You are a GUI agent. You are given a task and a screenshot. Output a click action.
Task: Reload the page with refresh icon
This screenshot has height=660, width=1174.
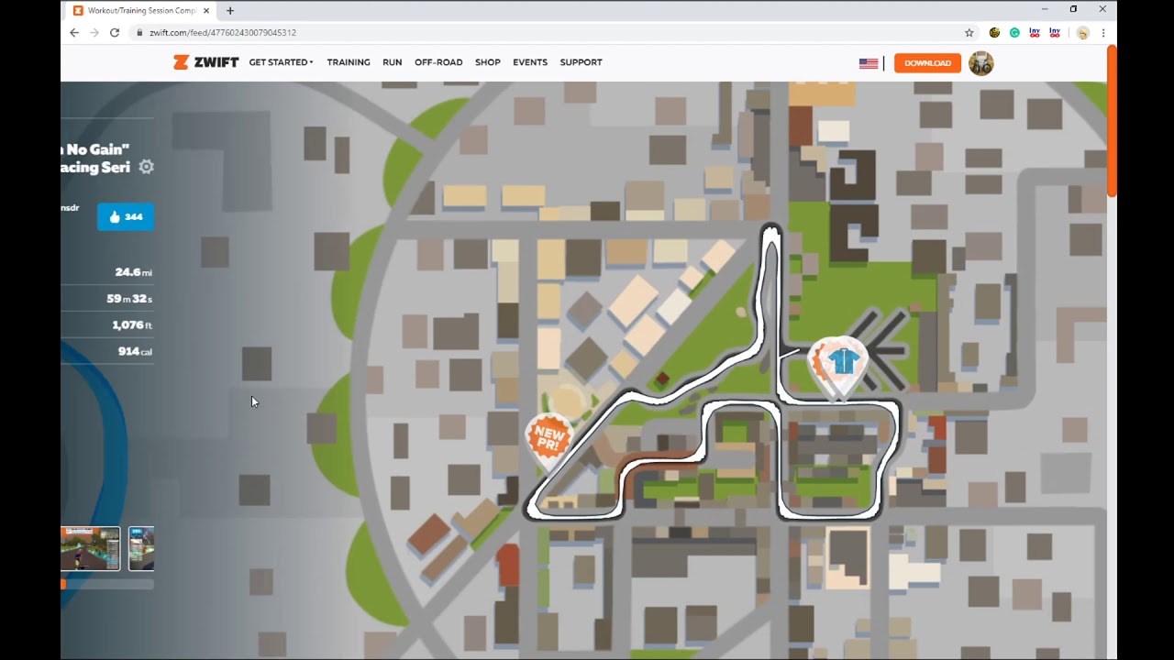pos(115,32)
